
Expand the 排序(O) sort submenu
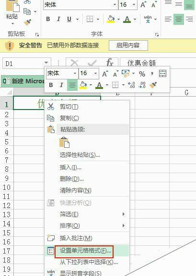click(87, 225)
